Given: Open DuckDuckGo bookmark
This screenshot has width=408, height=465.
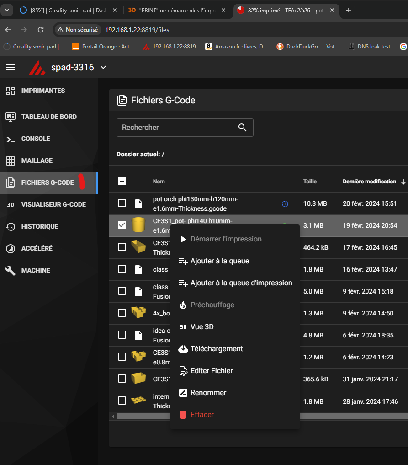Looking at the screenshot, I should click(307, 47).
